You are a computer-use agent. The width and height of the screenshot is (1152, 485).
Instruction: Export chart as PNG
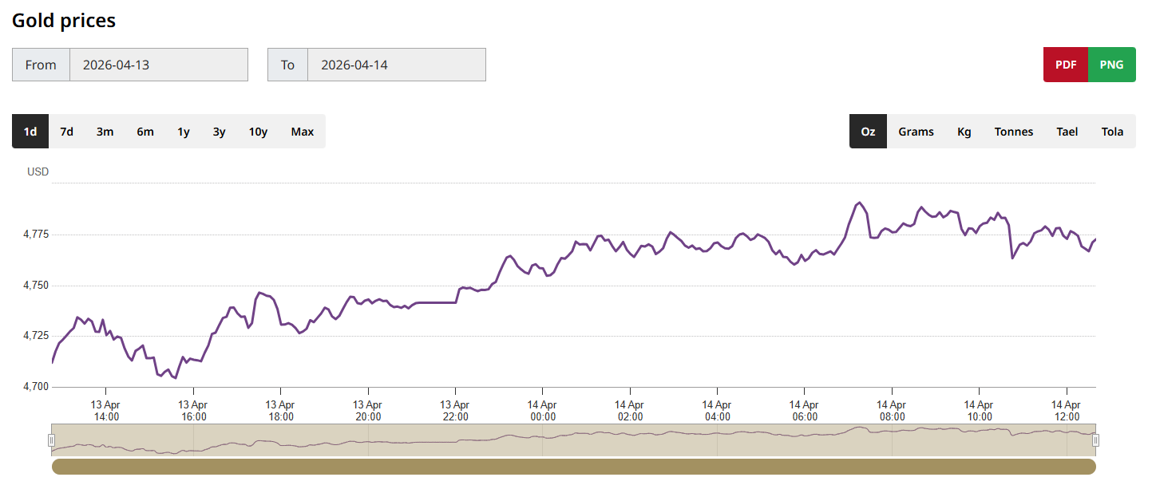1111,65
